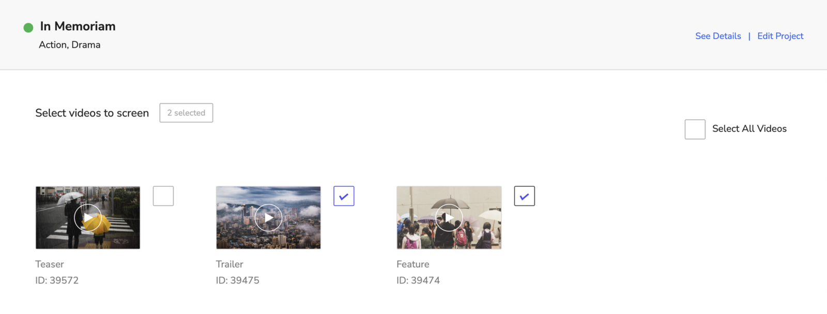The image size is (827, 314).
Task: Click the "2 selected" badge
Action: pos(186,113)
